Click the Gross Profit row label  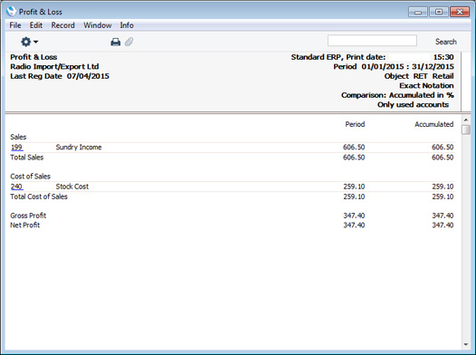coord(28,216)
